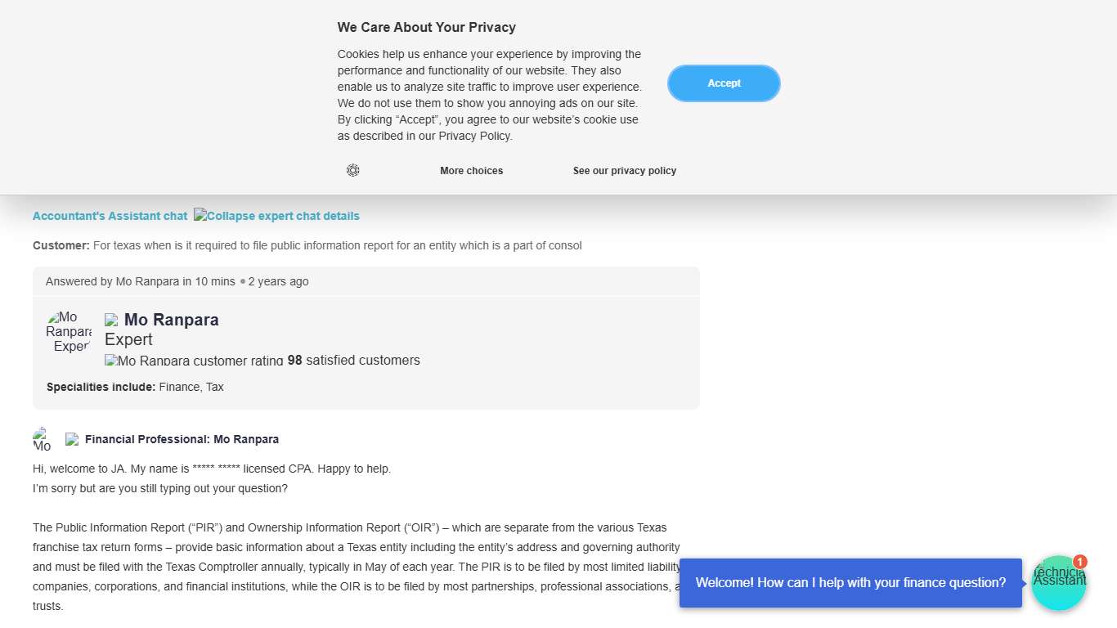Open See our privacy policy link

coord(624,171)
